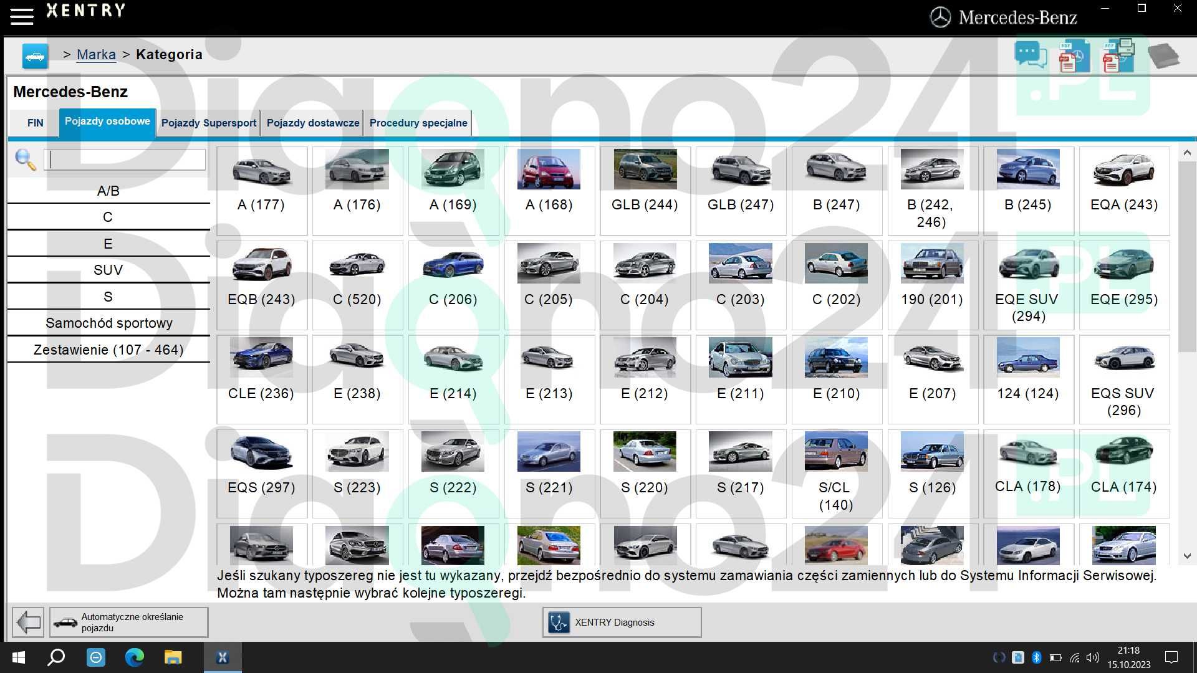The image size is (1197, 673).
Task: Choose the 124 (124) vehicle tile
Action: click(x=1028, y=379)
